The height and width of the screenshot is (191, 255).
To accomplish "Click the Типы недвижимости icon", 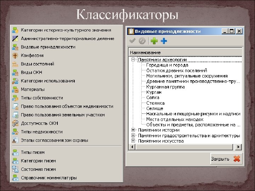I will point(15,132).
